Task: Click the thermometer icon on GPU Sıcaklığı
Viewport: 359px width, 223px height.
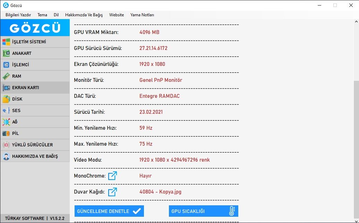Action: 232,211
